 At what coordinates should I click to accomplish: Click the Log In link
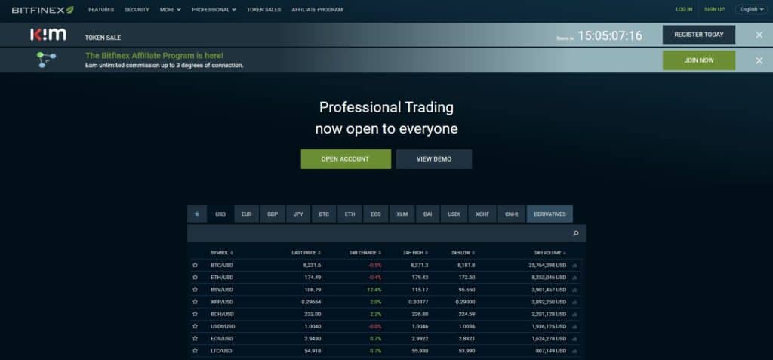[684, 9]
